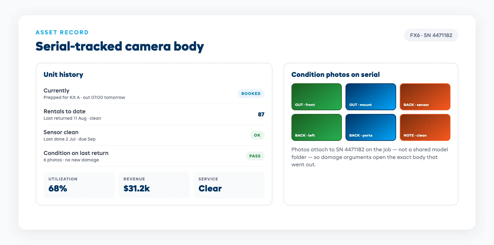Click the OK badge for Sensor clean
This screenshot has height=245, width=494.
click(x=257, y=135)
